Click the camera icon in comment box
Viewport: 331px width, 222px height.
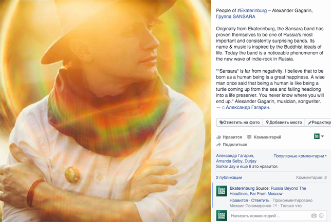[314, 216]
